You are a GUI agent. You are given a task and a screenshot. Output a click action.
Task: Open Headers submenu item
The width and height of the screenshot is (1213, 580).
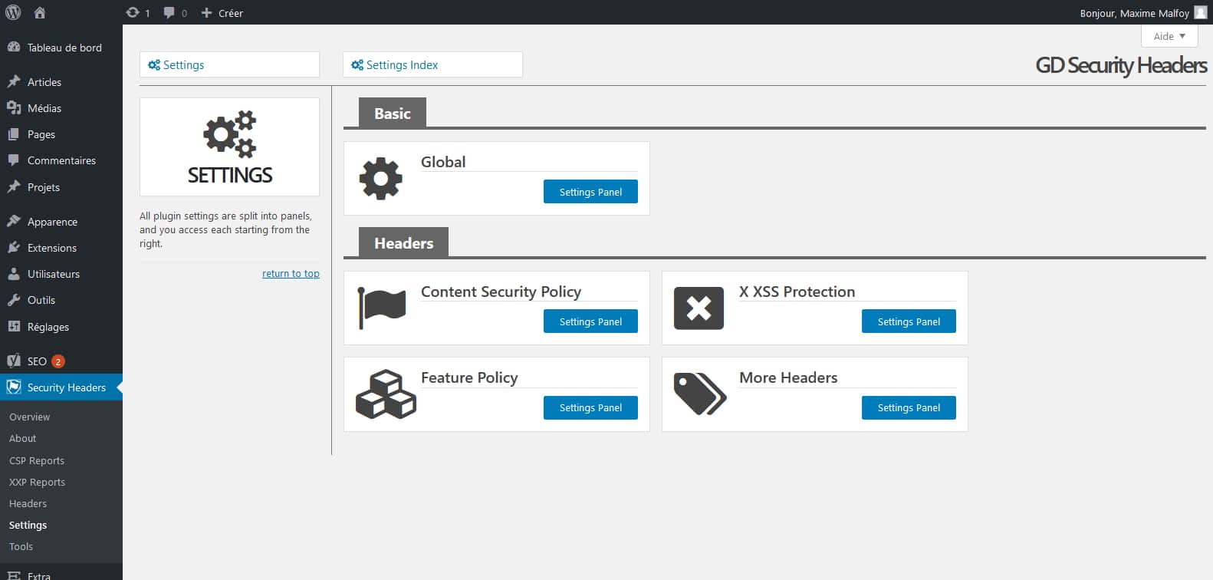click(x=28, y=503)
